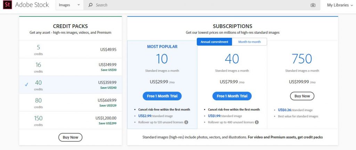The image size is (356, 150).
Task: Click the Adobe Stock title text
Action: (32, 5)
